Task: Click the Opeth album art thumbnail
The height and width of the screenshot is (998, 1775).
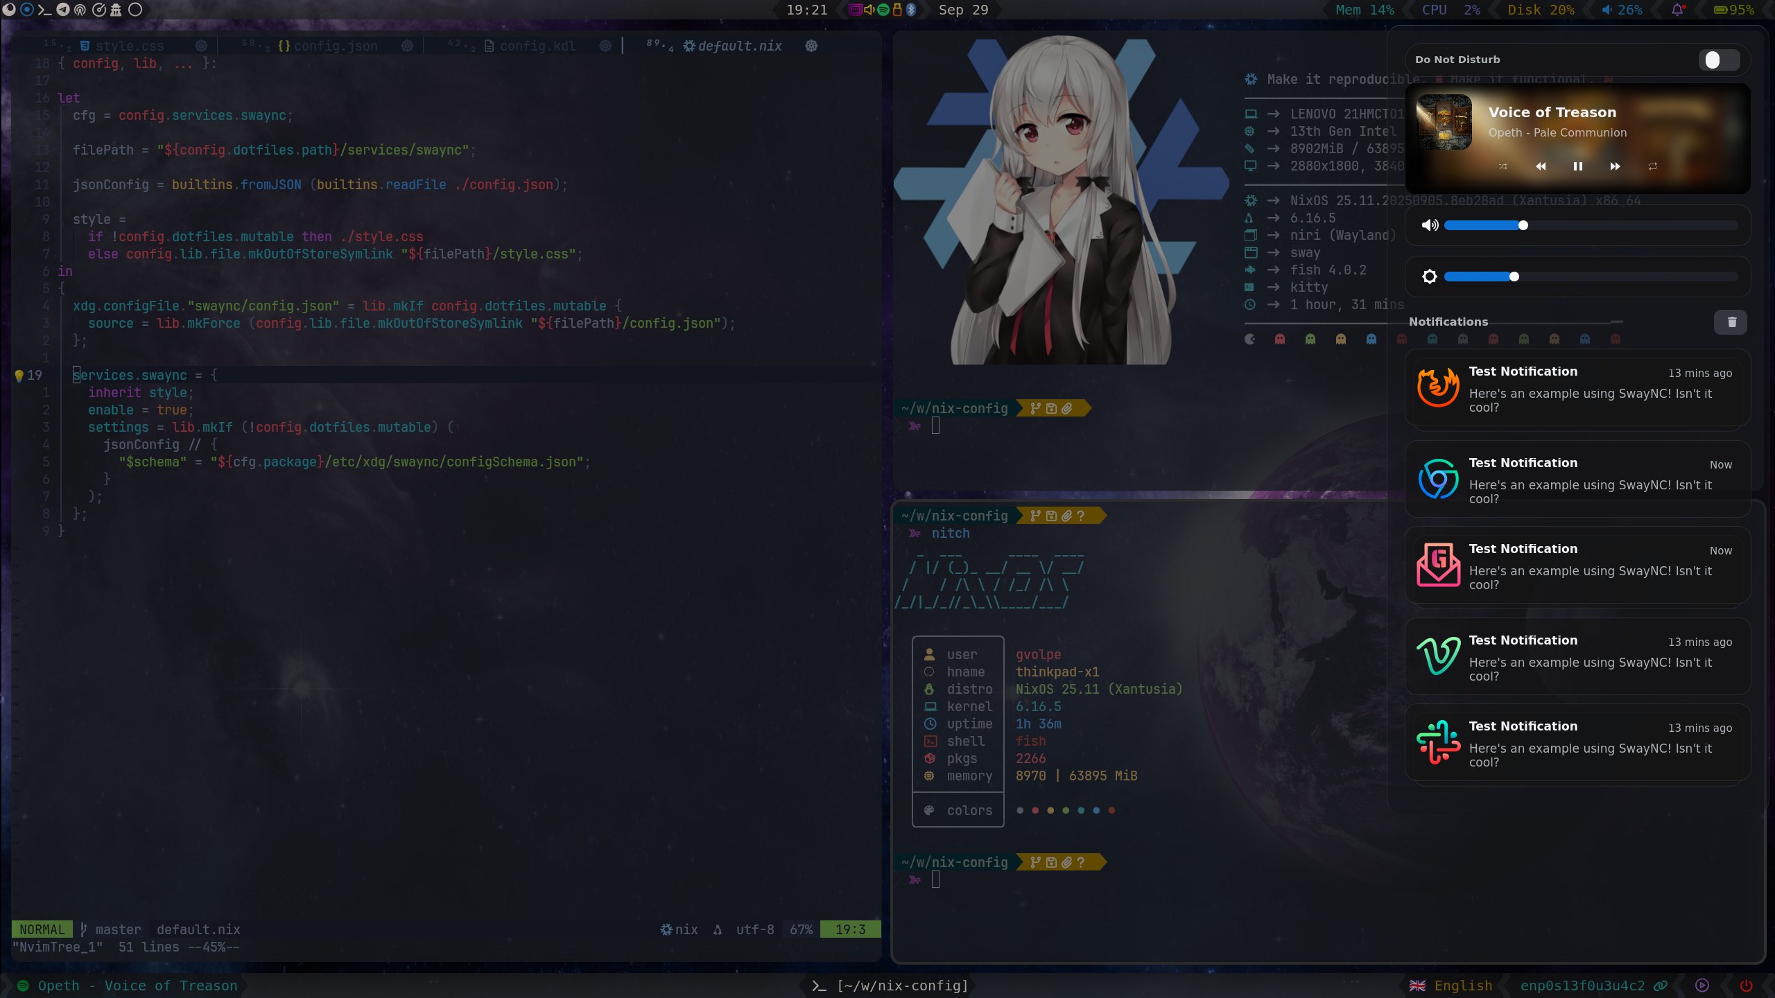Action: pos(1444,122)
